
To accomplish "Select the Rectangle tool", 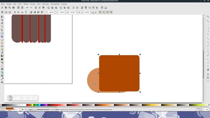I will pos(2,33).
